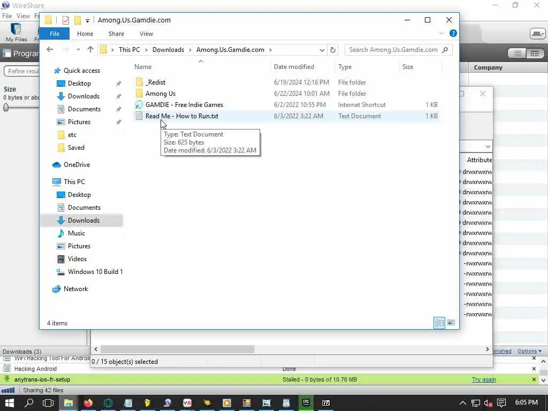The width and height of the screenshot is (548, 411).
Task: Open pinned Downloads under Quick access
Action: pos(83,96)
